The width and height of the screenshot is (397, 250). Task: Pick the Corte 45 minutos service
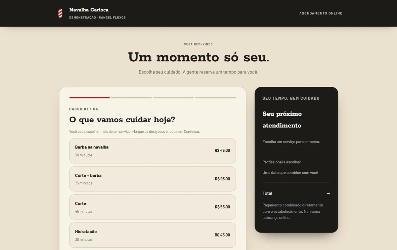[x=153, y=207]
